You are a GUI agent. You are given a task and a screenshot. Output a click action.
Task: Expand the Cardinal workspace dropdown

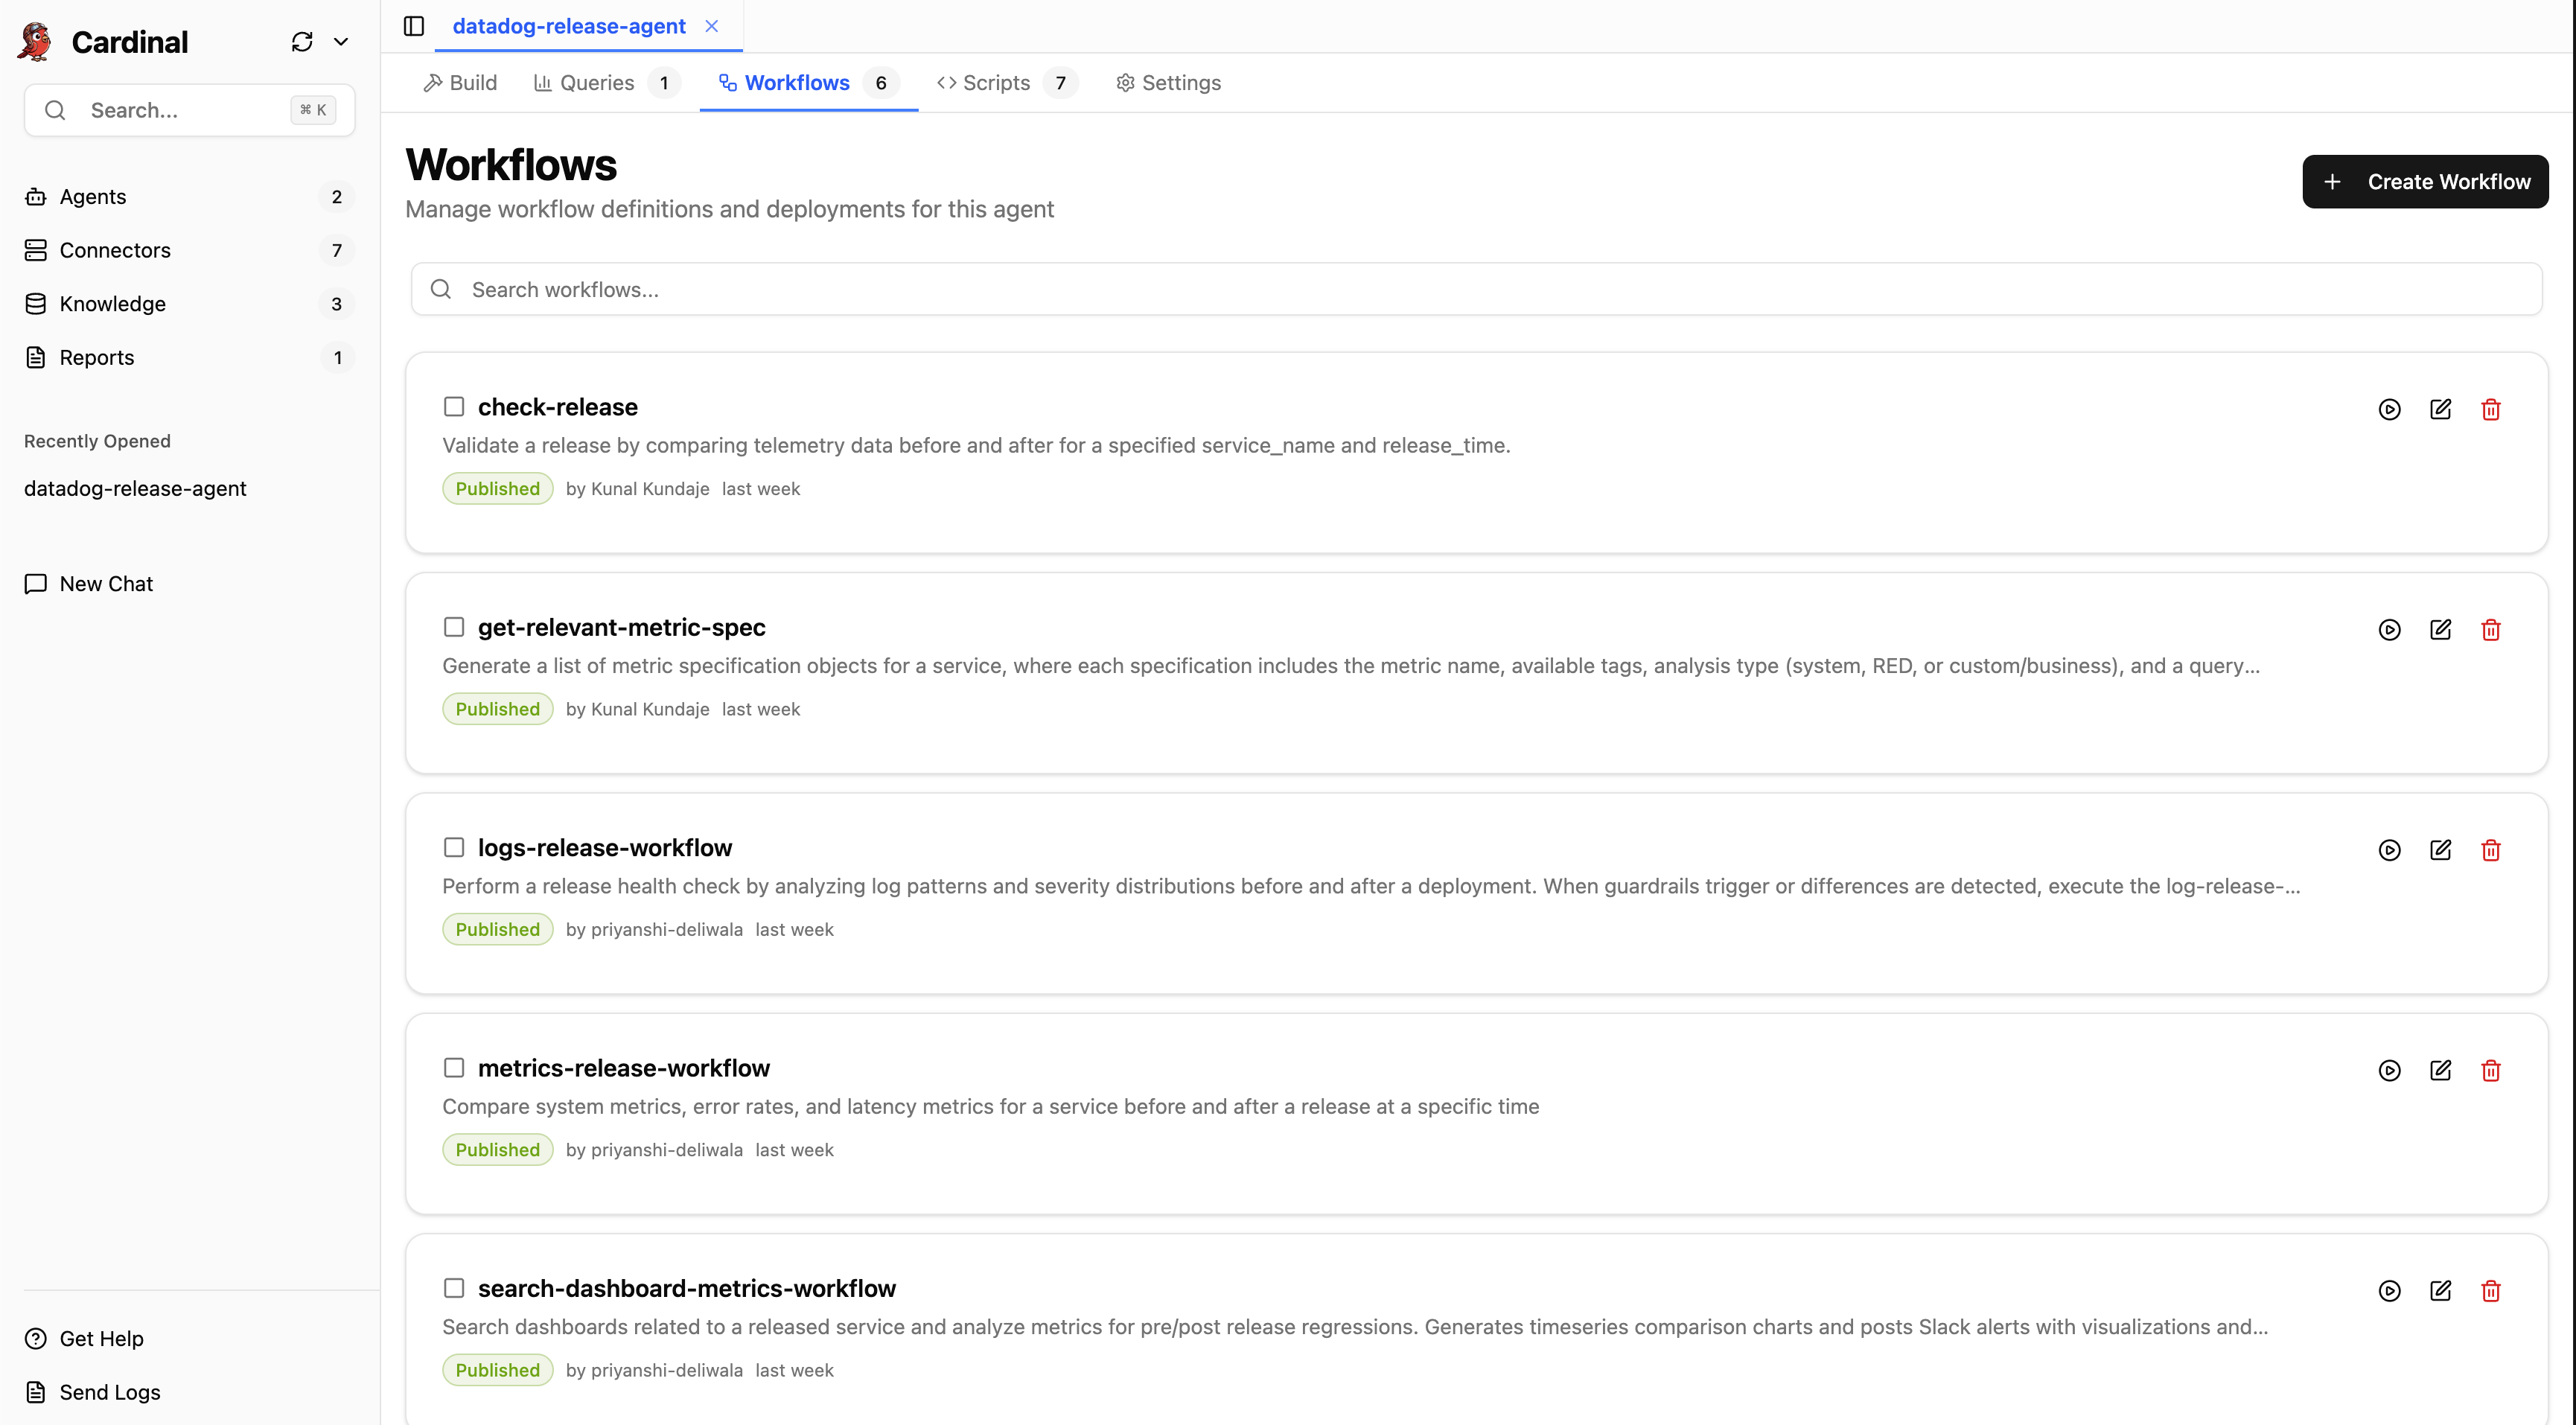(341, 41)
